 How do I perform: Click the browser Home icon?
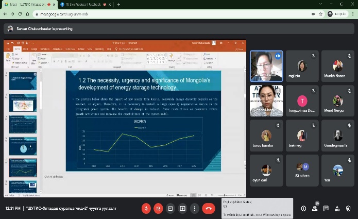point(27,14)
